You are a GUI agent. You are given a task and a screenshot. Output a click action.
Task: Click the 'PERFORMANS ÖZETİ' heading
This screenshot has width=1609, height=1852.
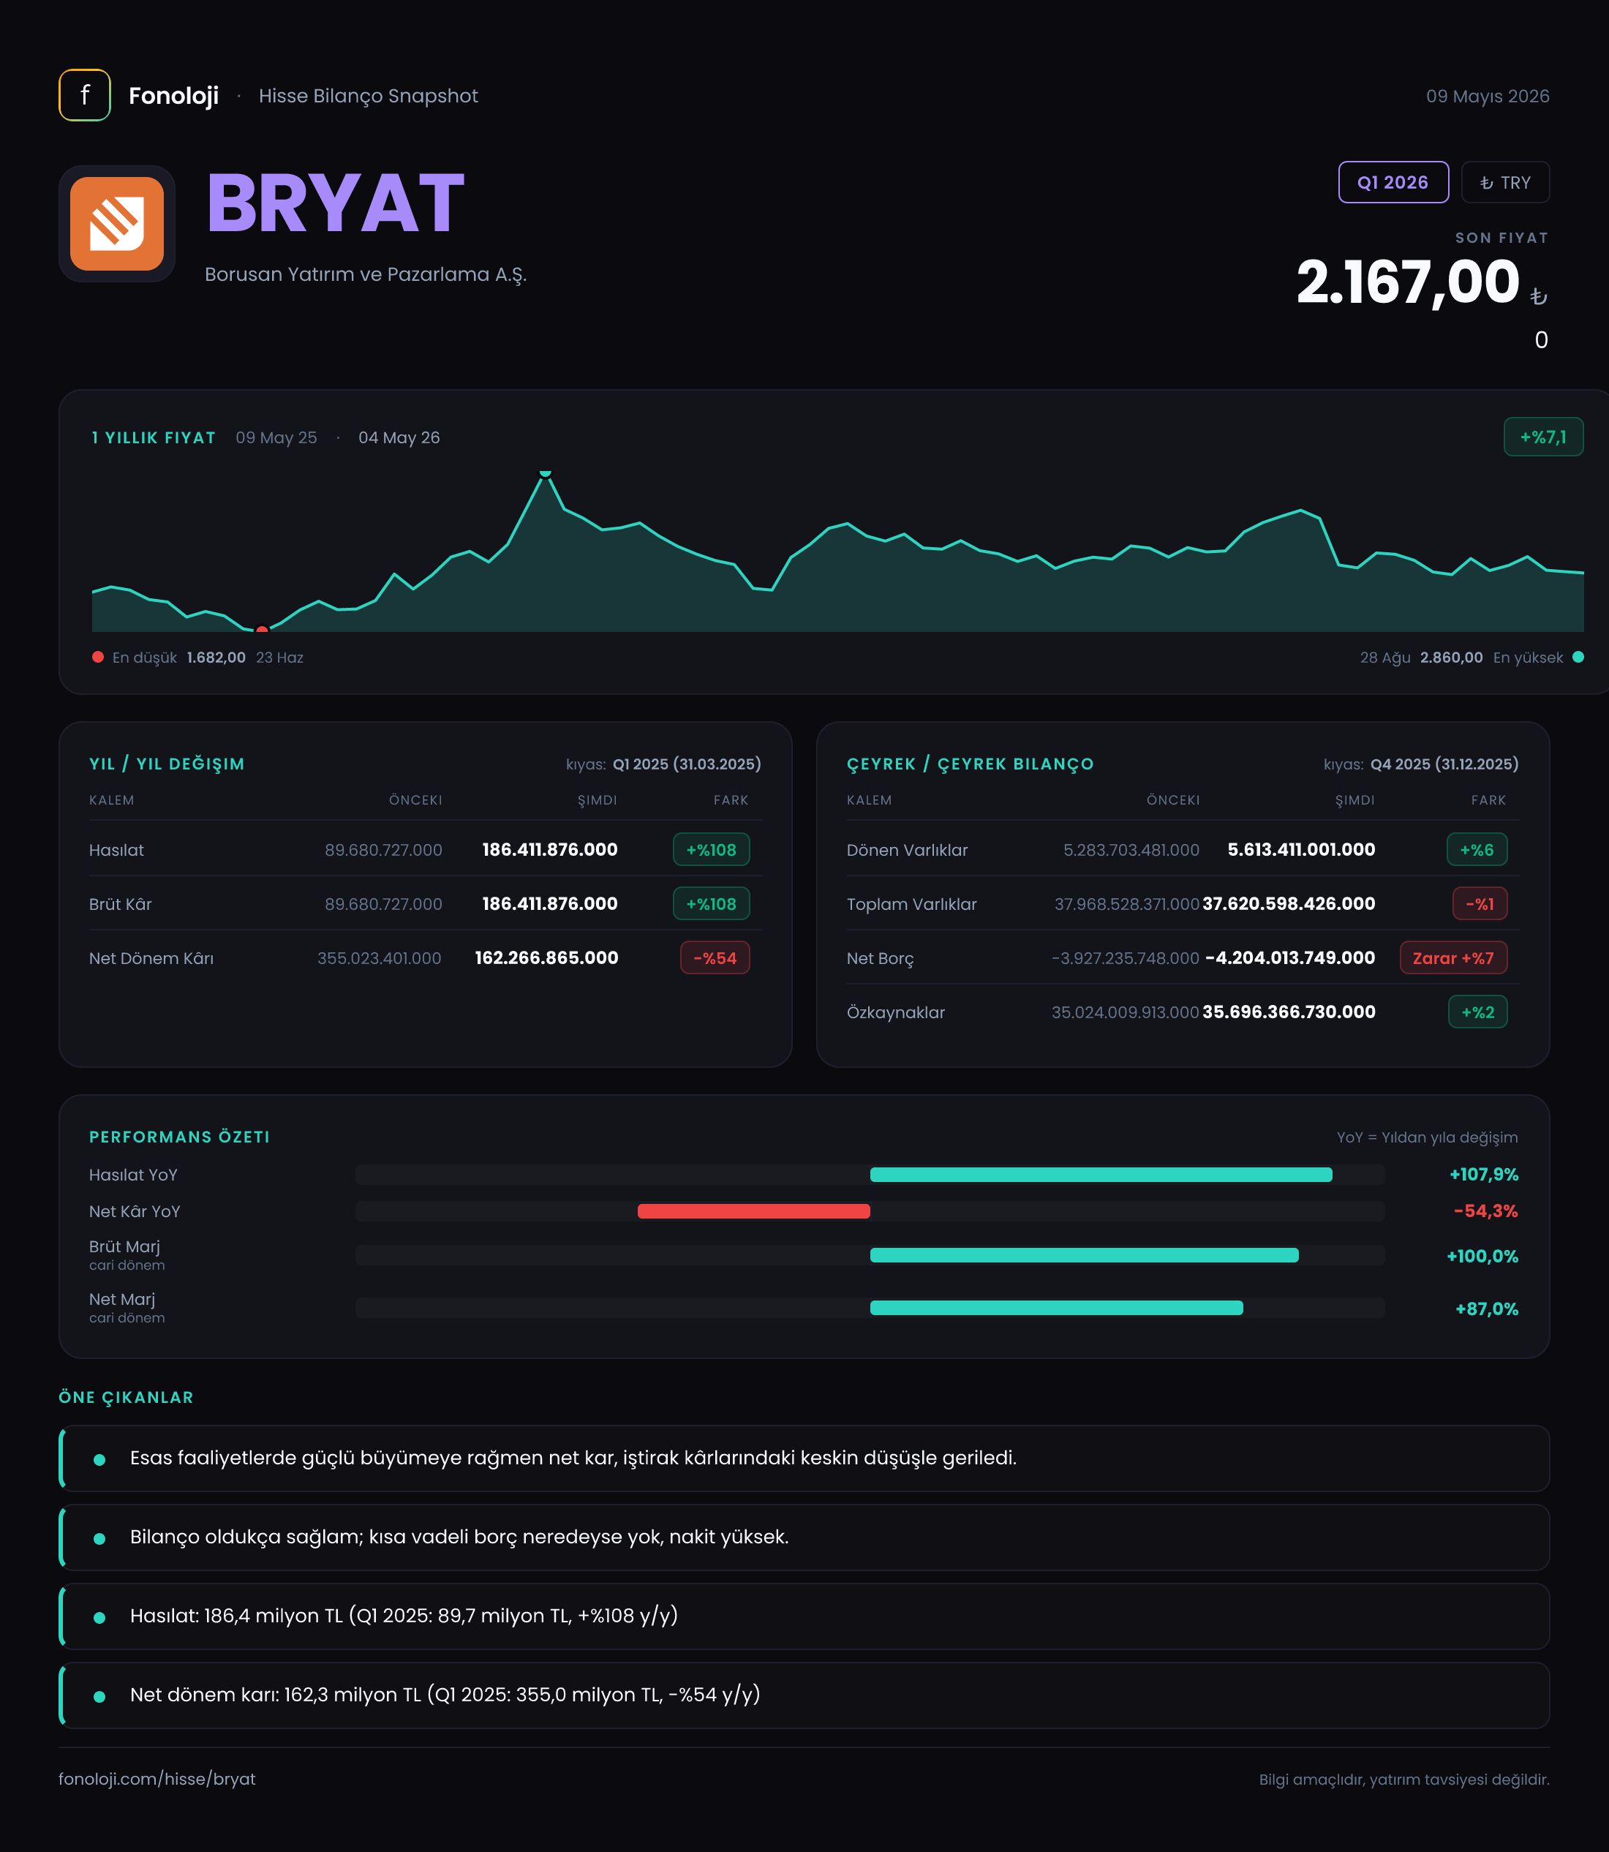coord(180,1137)
